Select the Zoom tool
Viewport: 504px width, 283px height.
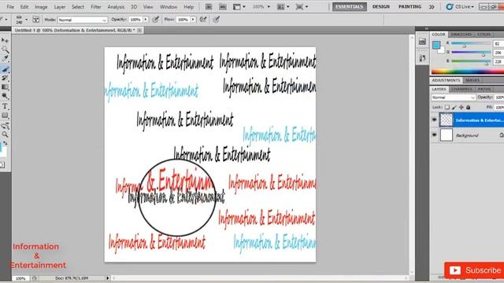click(5, 134)
